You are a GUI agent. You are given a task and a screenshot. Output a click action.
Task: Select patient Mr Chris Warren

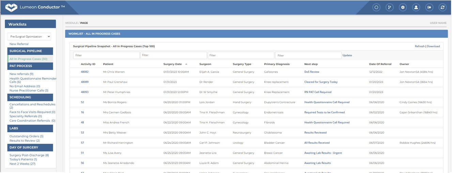(x=114, y=72)
